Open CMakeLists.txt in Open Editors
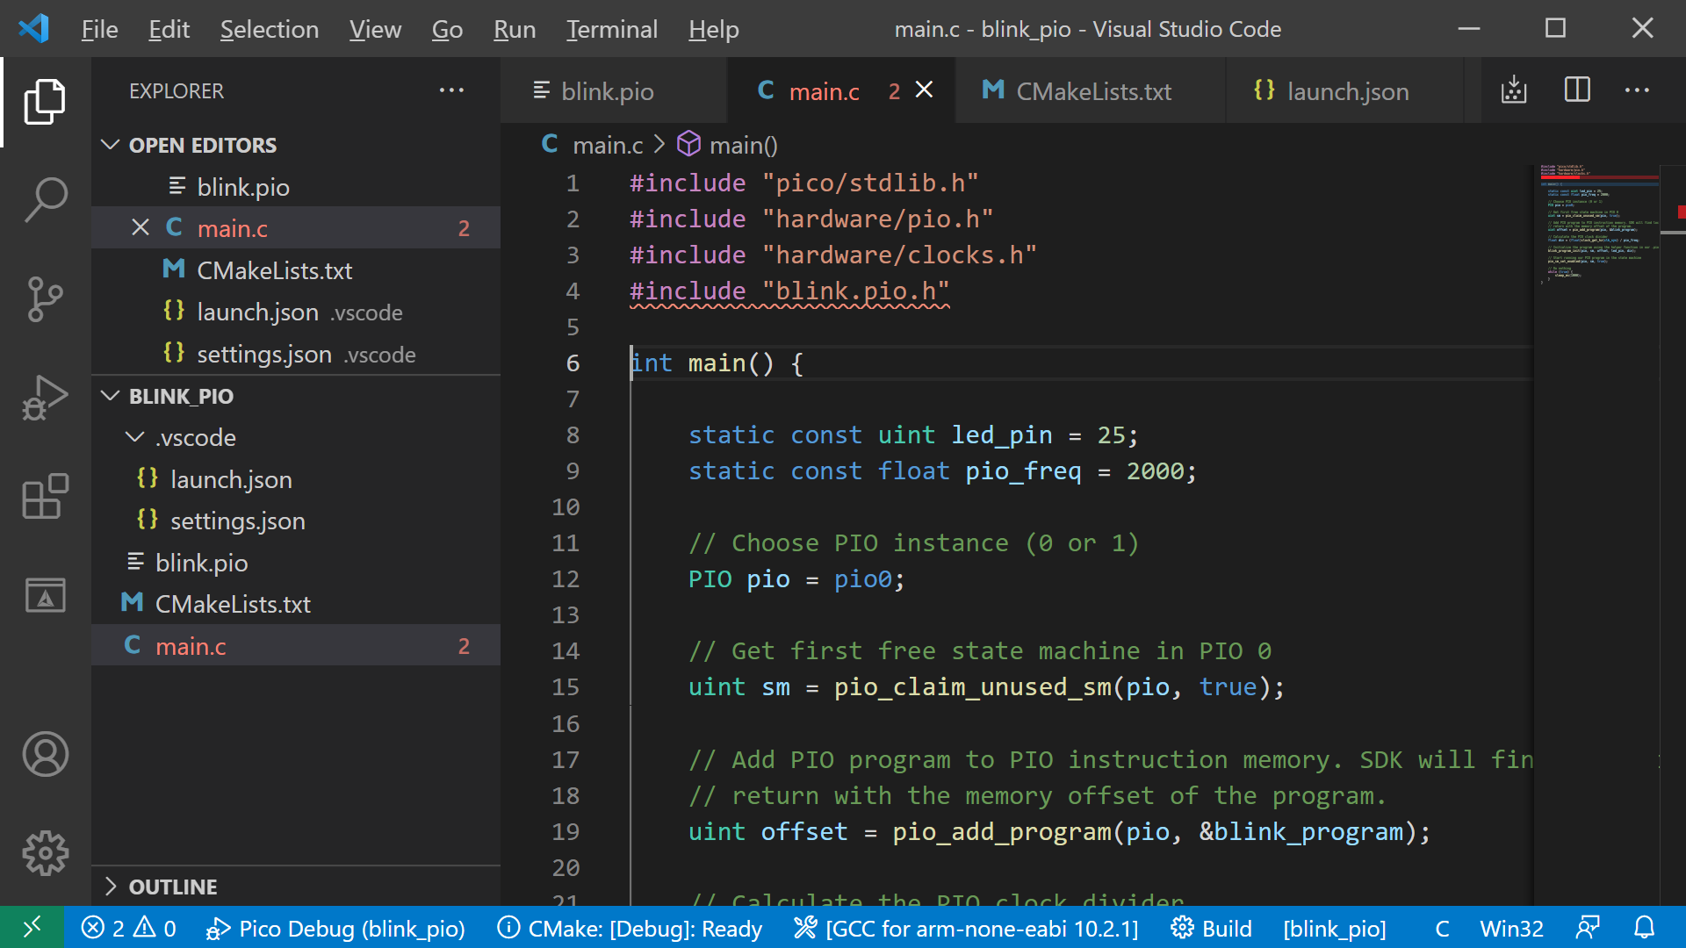 coord(296,270)
